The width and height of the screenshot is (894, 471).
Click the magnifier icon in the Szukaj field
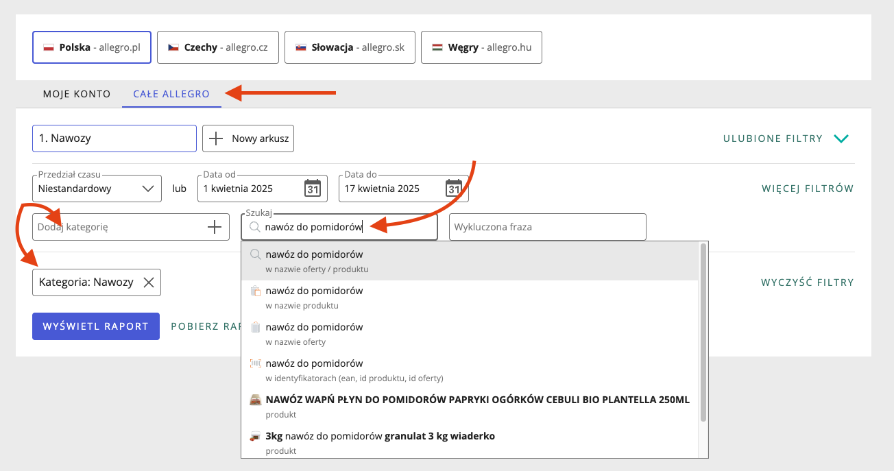[x=254, y=227]
